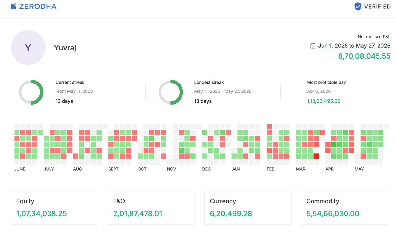Open the Yuvraj profile avatar
The image size is (396, 234).
click(28, 48)
